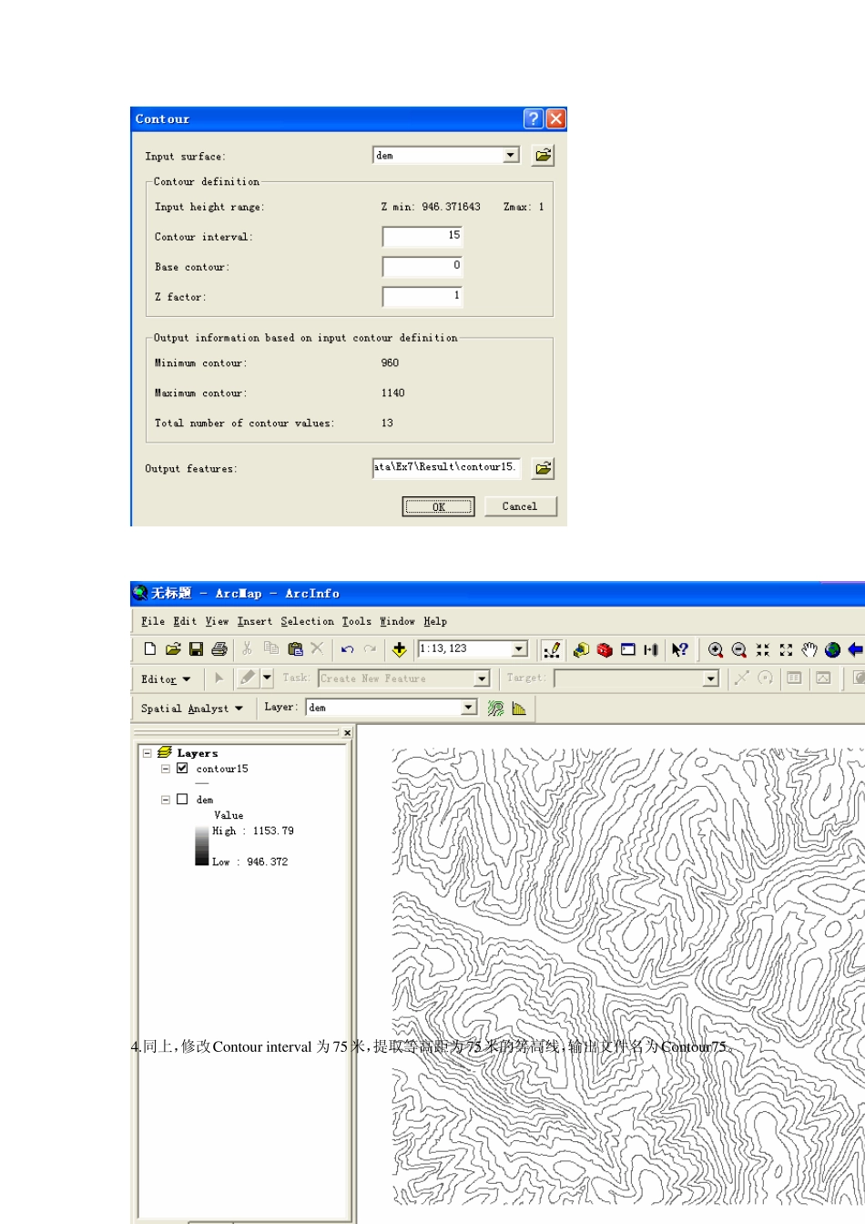The height and width of the screenshot is (1224, 865).
Task: Click the Contour dialog help question icon
Action: [534, 118]
